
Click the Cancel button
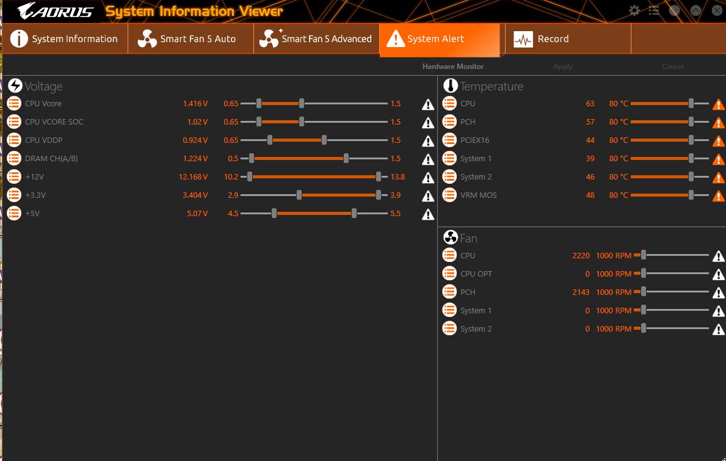point(673,67)
